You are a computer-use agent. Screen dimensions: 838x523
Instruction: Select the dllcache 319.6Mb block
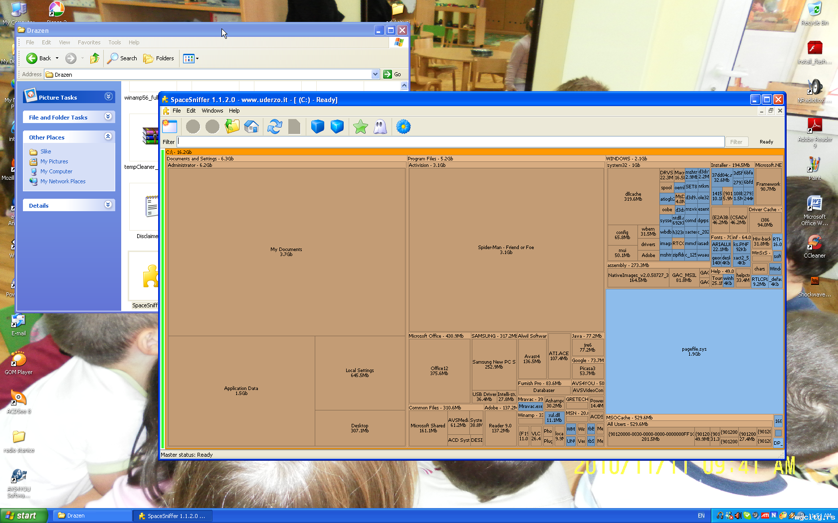tap(633, 196)
